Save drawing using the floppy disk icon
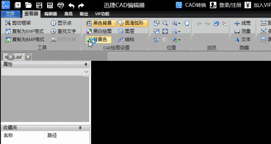Screen dimensions: 271x144 coord(39,5)
